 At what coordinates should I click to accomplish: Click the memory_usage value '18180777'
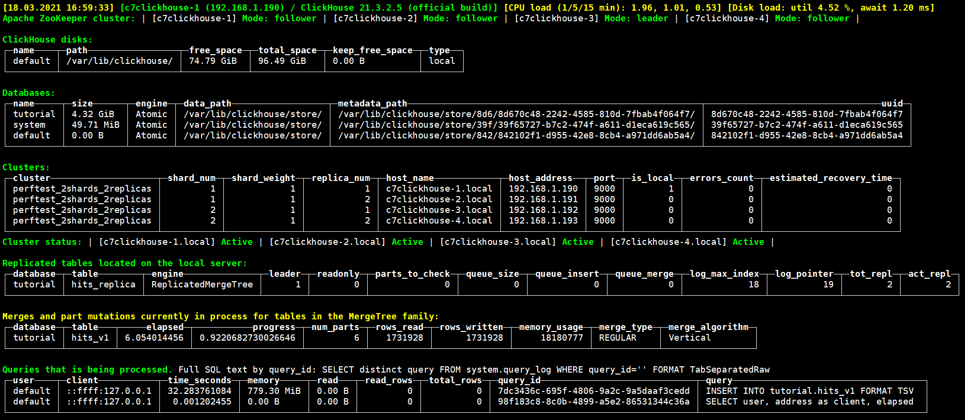tap(562, 338)
